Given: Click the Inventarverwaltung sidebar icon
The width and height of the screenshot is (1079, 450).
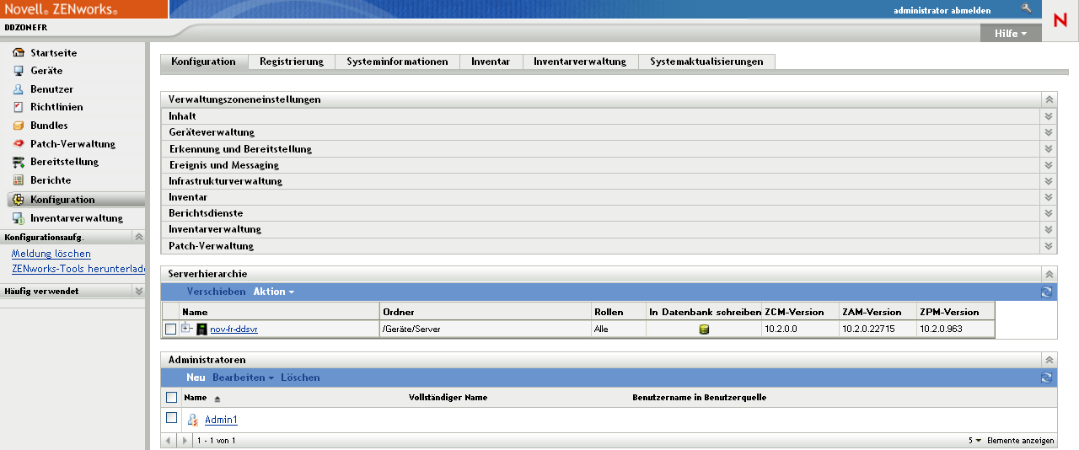Looking at the screenshot, I should [x=19, y=218].
